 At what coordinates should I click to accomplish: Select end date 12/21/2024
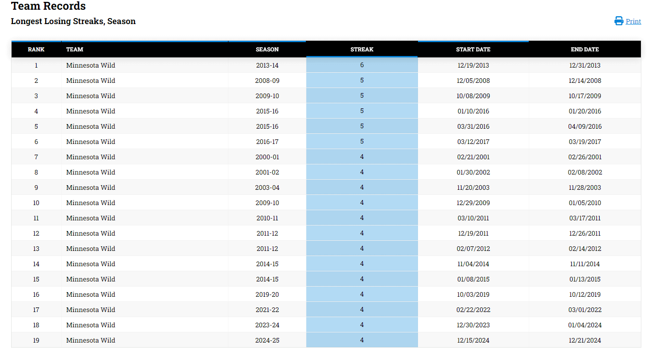click(x=585, y=340)
